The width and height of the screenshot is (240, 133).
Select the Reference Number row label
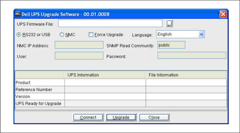[x=34, y=90]
